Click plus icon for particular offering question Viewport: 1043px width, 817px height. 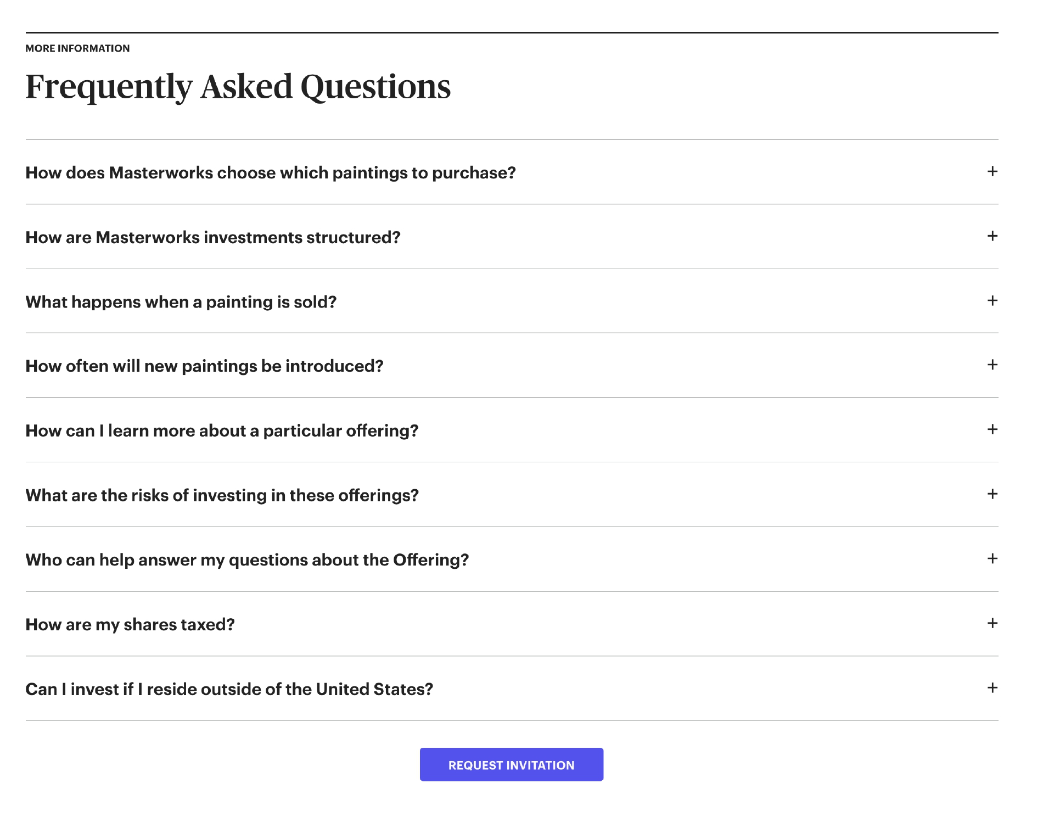coord(992,429)
